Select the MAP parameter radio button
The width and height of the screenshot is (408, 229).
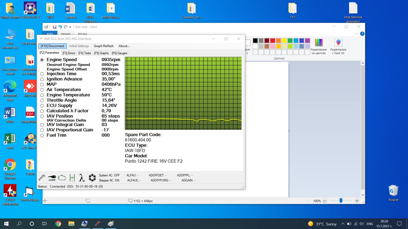click(x=42, y=84)
